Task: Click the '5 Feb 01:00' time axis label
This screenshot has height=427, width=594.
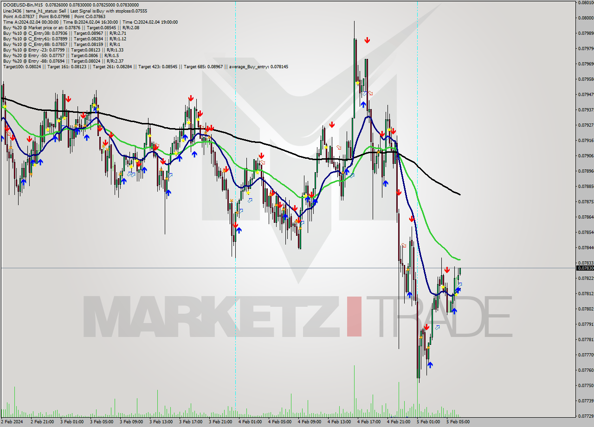Action: pyautogui.click(x=428, y=422)
